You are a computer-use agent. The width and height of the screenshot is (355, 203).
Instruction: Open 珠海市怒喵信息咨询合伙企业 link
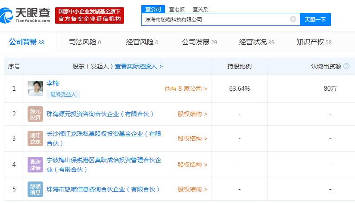point(103,189)
